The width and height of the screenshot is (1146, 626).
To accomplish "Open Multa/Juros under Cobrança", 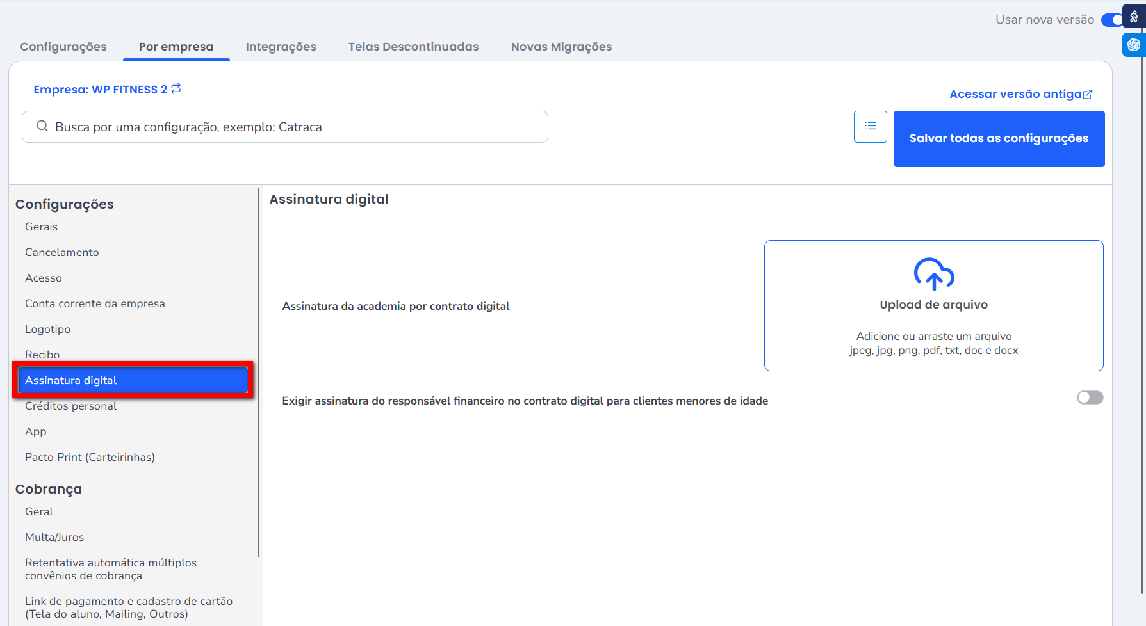I will [x=54, y=537].
